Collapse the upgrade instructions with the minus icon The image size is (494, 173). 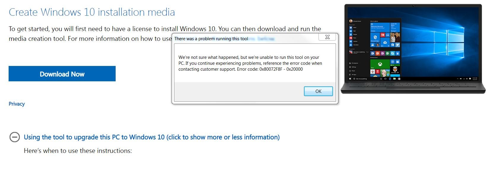point(15,137)
